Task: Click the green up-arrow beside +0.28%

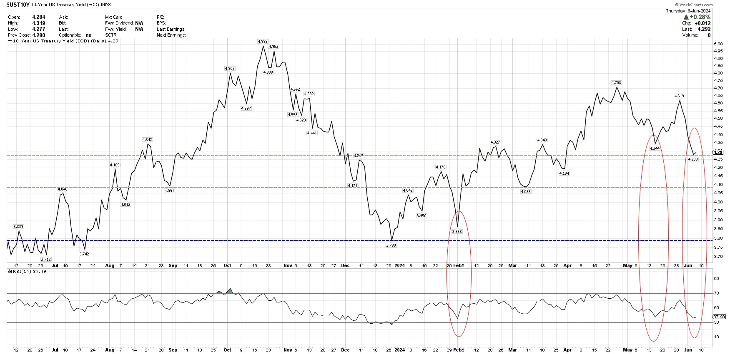Action: (x=686, y=17)
